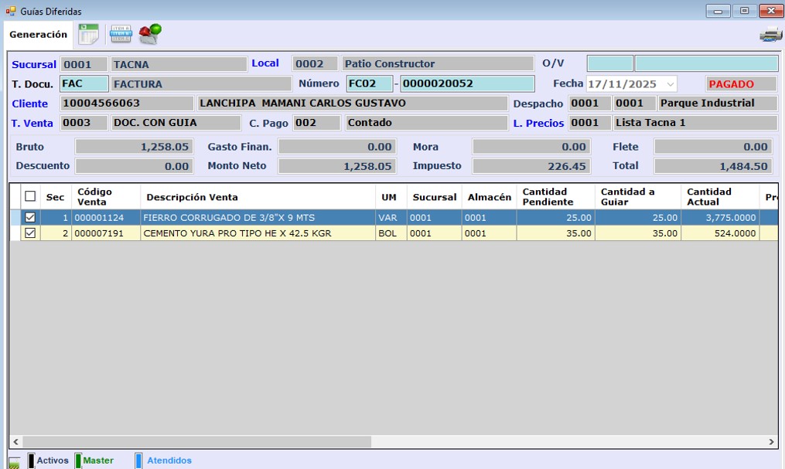Click the Cantidad Pendiente column header
Image resolution: width=785 pixels, height=469 pixels.
548,197
